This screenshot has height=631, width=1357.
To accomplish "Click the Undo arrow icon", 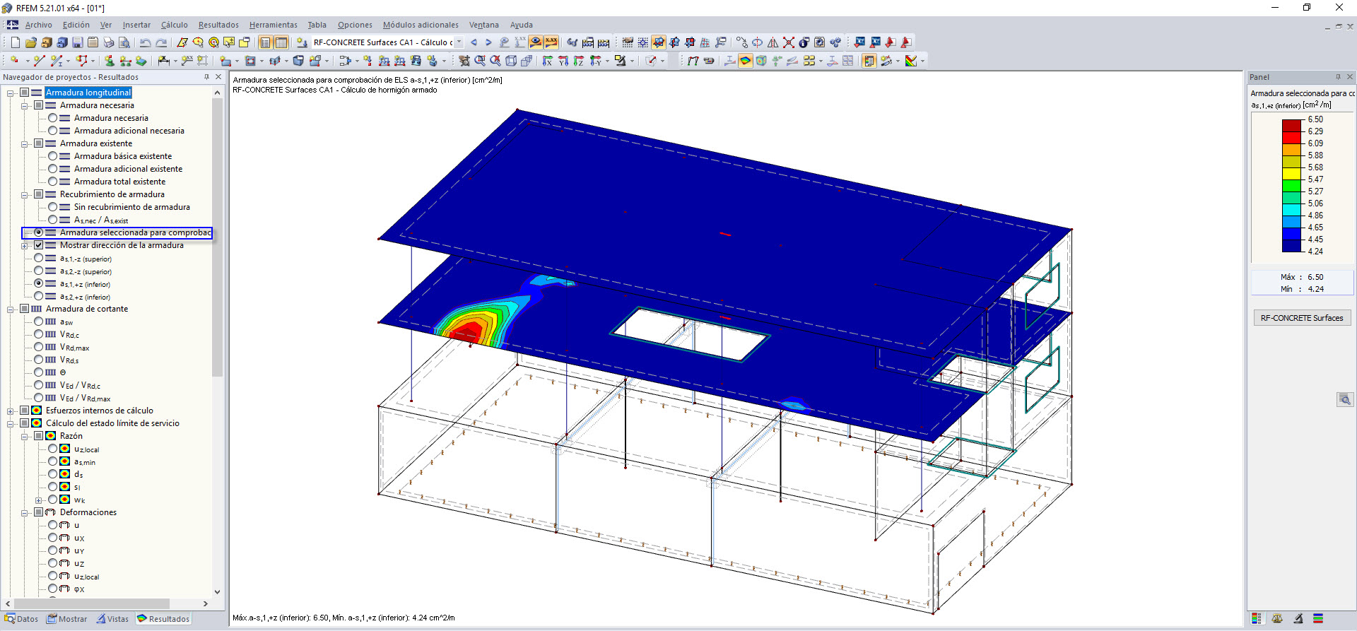I will (146, 42).
